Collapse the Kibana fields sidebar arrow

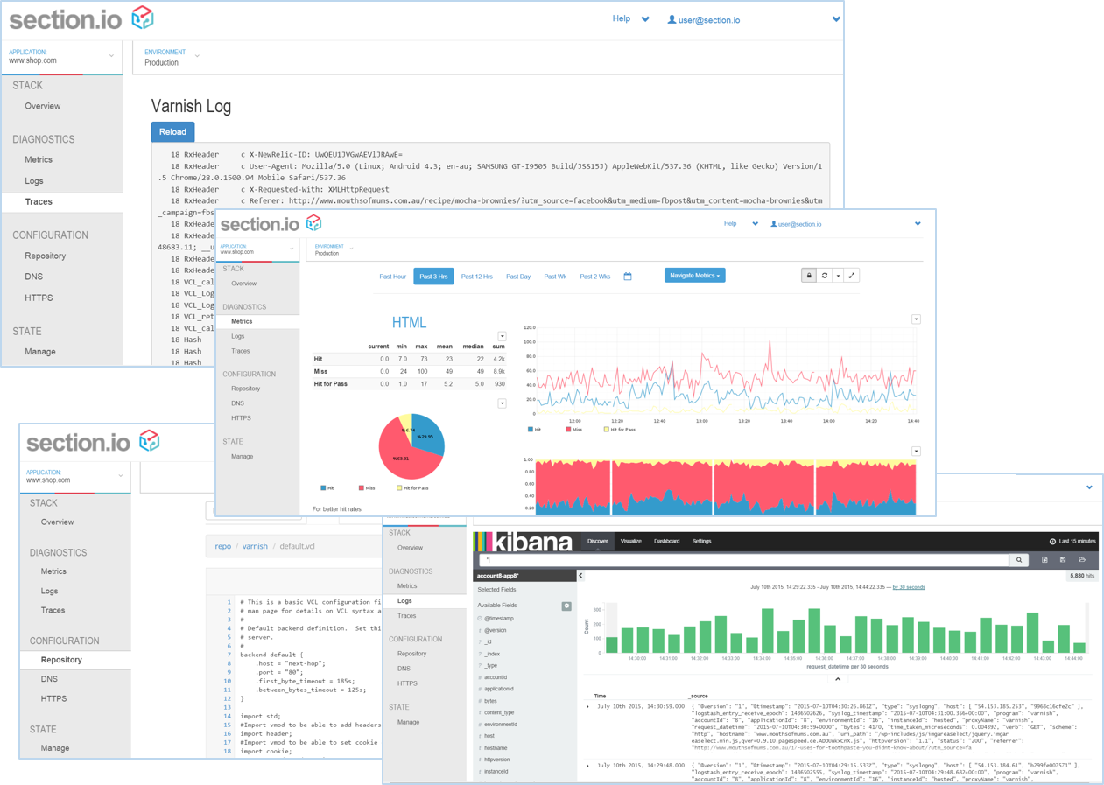(580, 576)
